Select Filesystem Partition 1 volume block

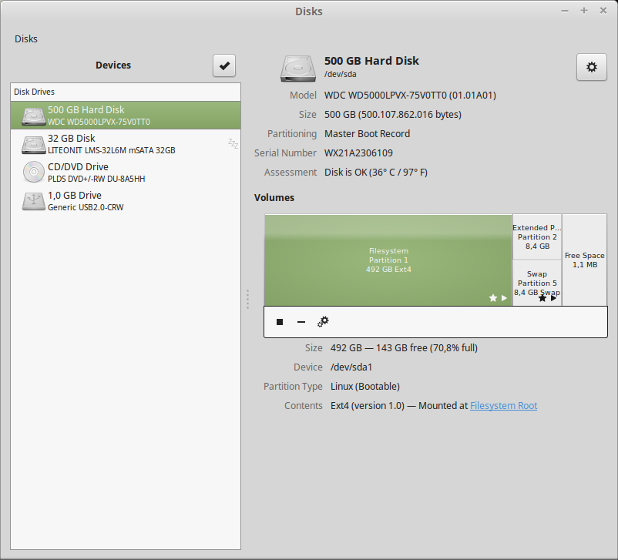(388, 260)
